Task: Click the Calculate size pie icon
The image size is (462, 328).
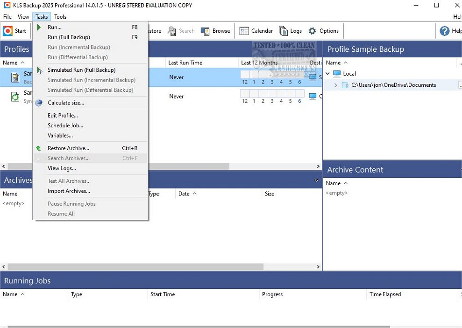Action: (x=39, y=103)
